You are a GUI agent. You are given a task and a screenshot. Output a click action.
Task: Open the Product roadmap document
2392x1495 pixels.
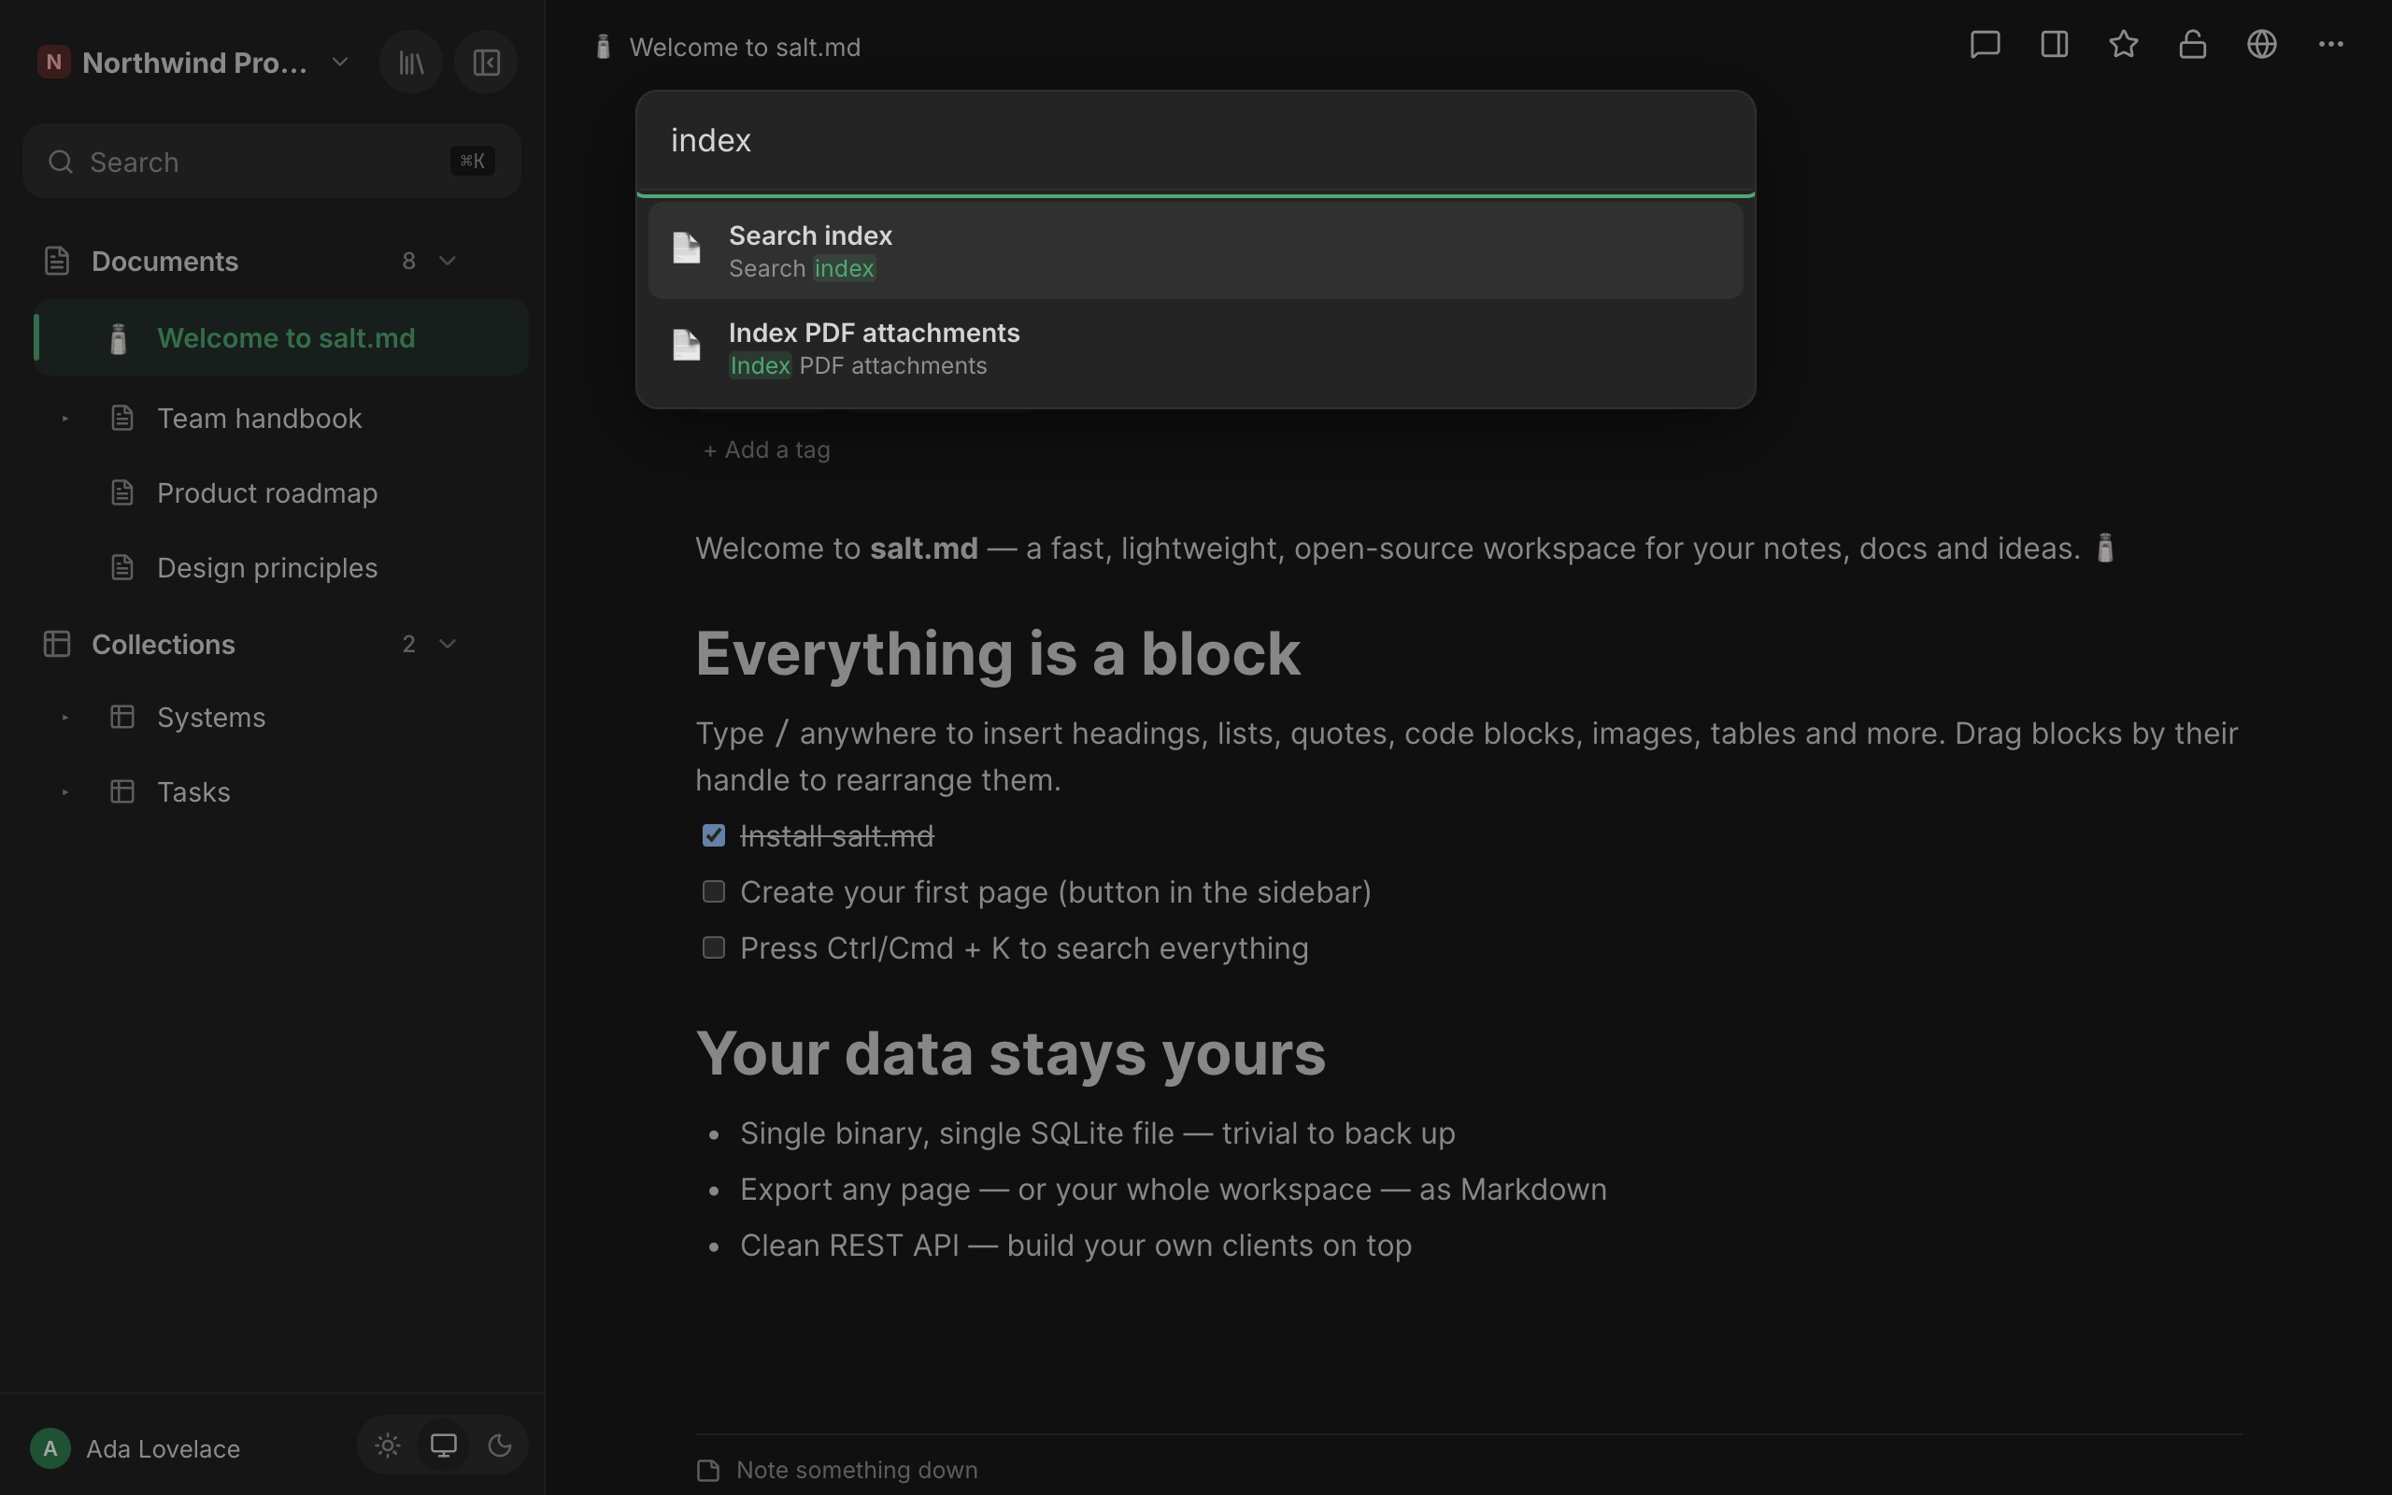tap(267, 492)
